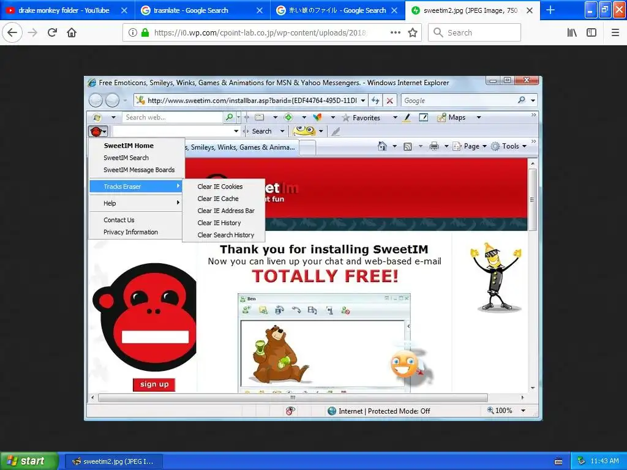Click the green padlock in URL bar
The image size is (627, 470).
tap(145, 32)
